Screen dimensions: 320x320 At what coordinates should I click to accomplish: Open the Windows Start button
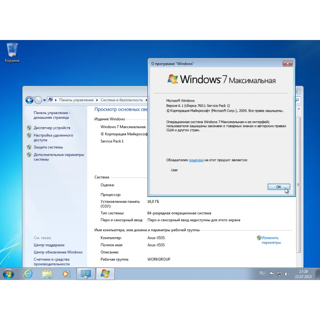[x=8, y=274]
